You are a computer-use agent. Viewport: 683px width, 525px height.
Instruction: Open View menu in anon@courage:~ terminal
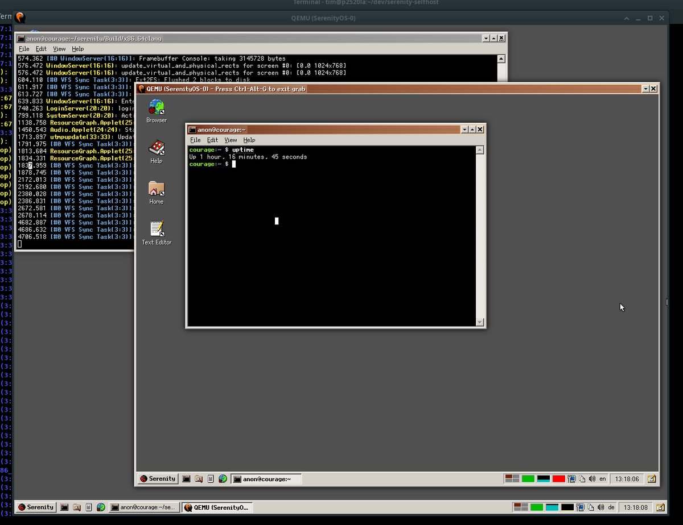(231, 140)
